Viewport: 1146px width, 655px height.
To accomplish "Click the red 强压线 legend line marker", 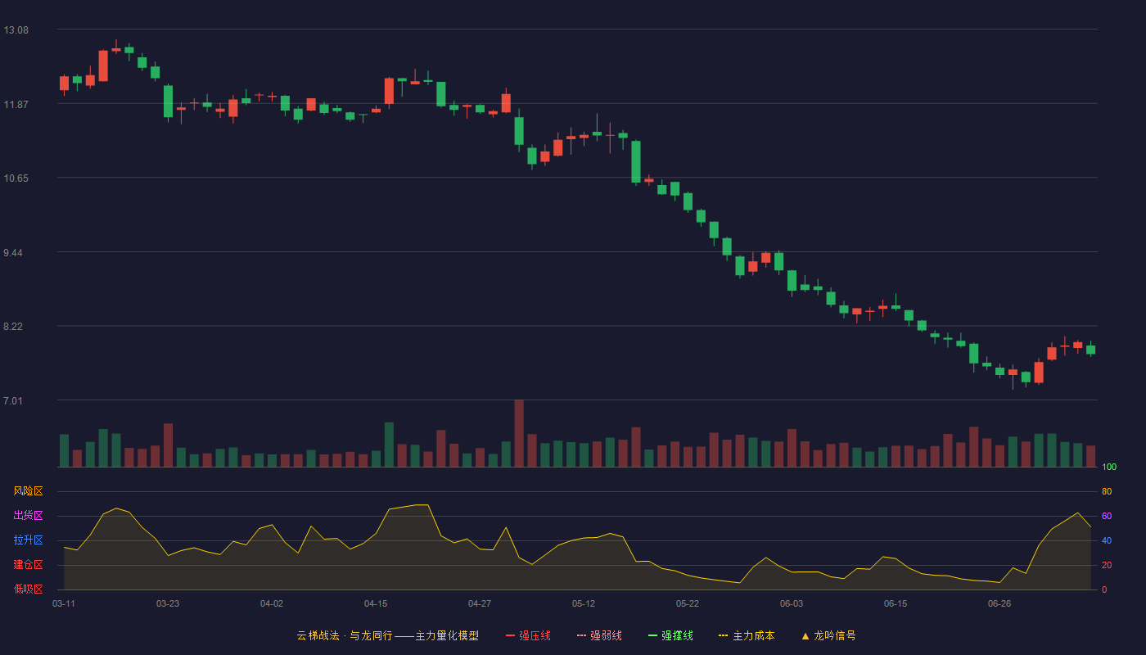I will pos(510,635).
